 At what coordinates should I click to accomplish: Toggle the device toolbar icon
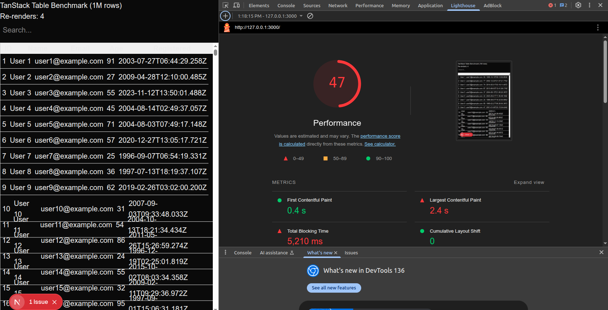pos(236,5)
